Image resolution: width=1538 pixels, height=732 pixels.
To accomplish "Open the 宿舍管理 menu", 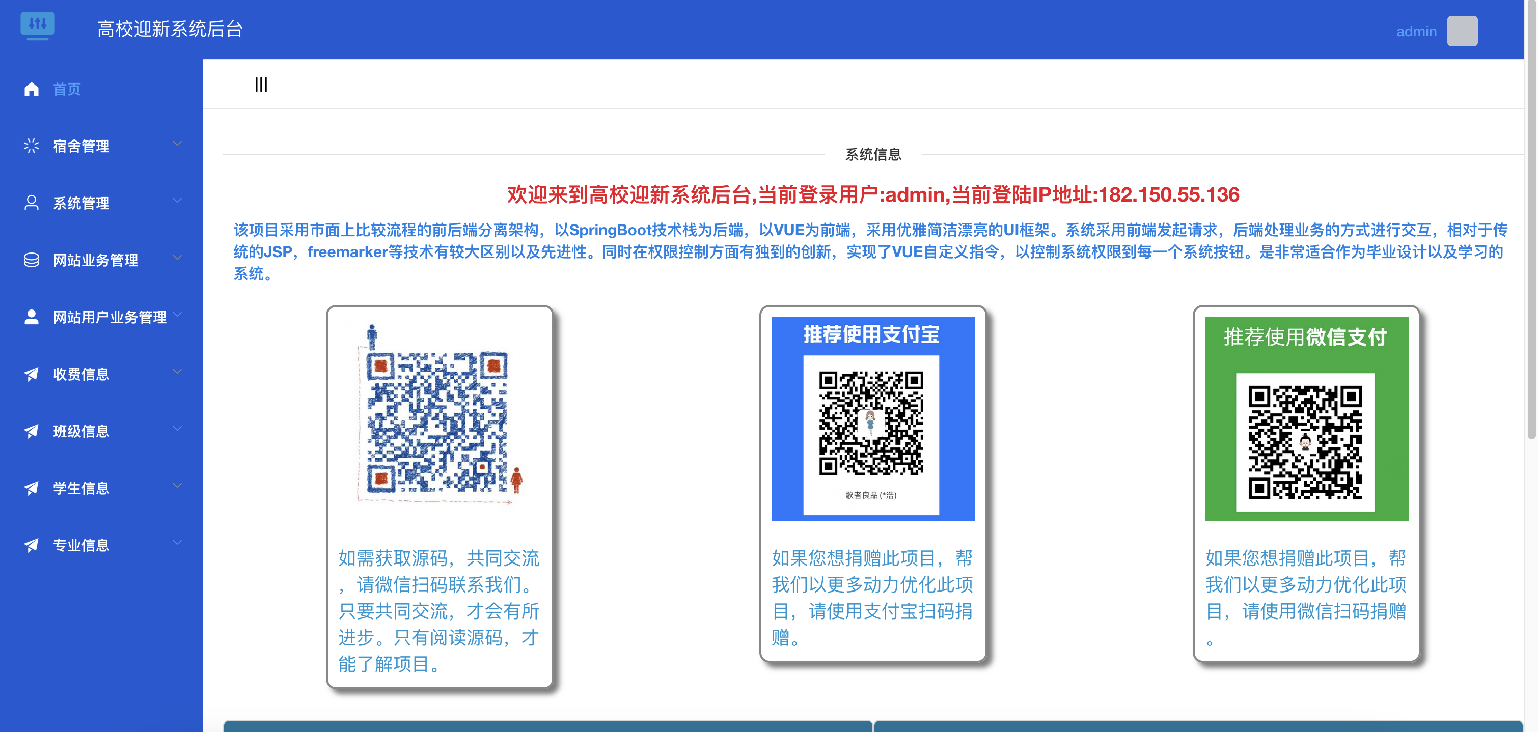I will click(x=101, y=146).
